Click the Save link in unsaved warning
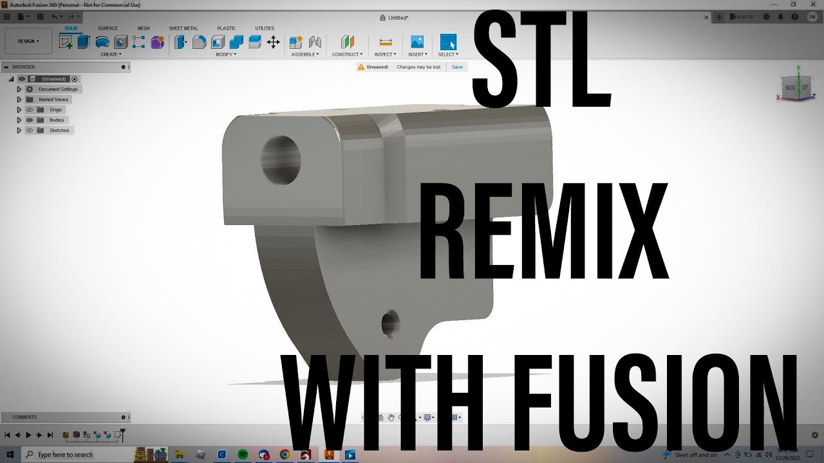This screenshot has width=824, height=463. (x=457, y=67)
